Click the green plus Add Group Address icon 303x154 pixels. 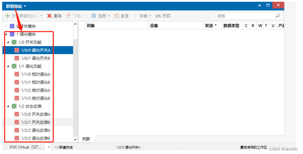[x=7, y=16]
